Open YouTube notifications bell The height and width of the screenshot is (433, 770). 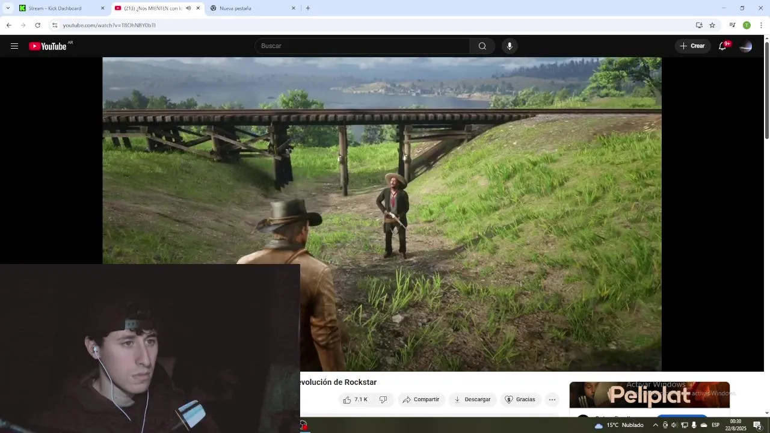[x=722, y=46]
